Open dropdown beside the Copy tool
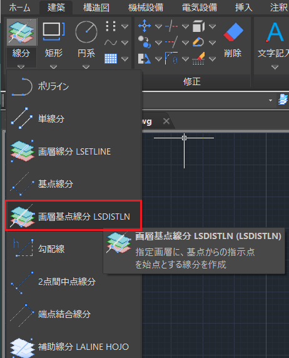 click(x=158, y=43)
